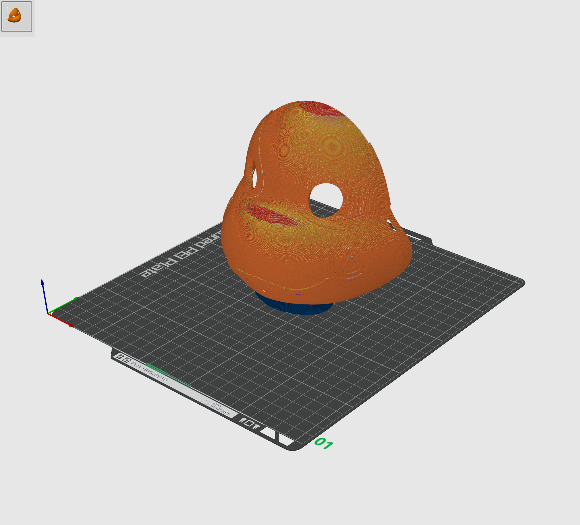
Task: Click the green 01 plate number label
Action: click(x=324, y=443)
